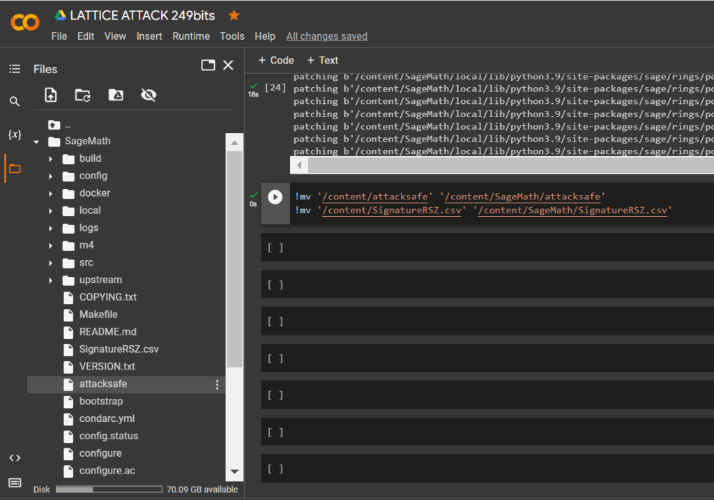Expand the build folder

pyautogui.click(x=49, y=158)
